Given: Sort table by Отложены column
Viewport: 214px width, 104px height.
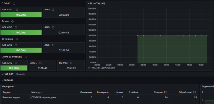Looking at the screenshot, I should pyautogui.click(x=86, y=92).
